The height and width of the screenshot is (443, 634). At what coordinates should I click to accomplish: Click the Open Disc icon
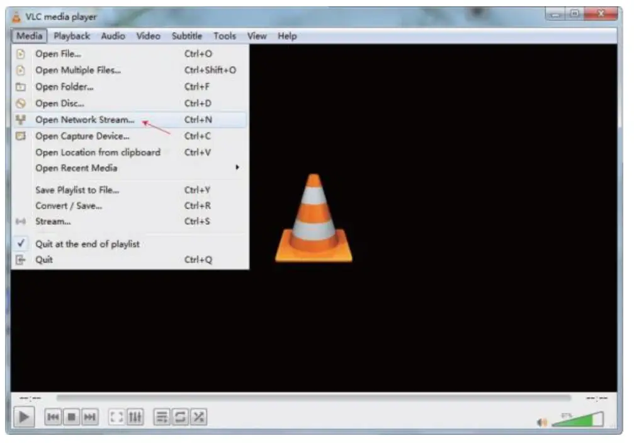tap(21, 103)
